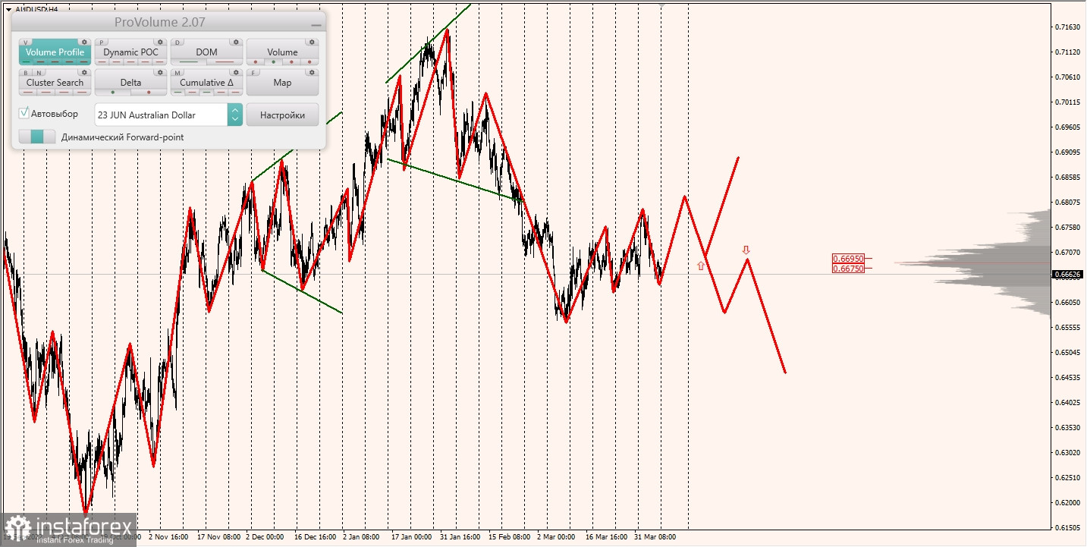This screenshot has width=1087, height=547.
Task: Toggle the Cluster Search indicator
Action: click(55, 83)
